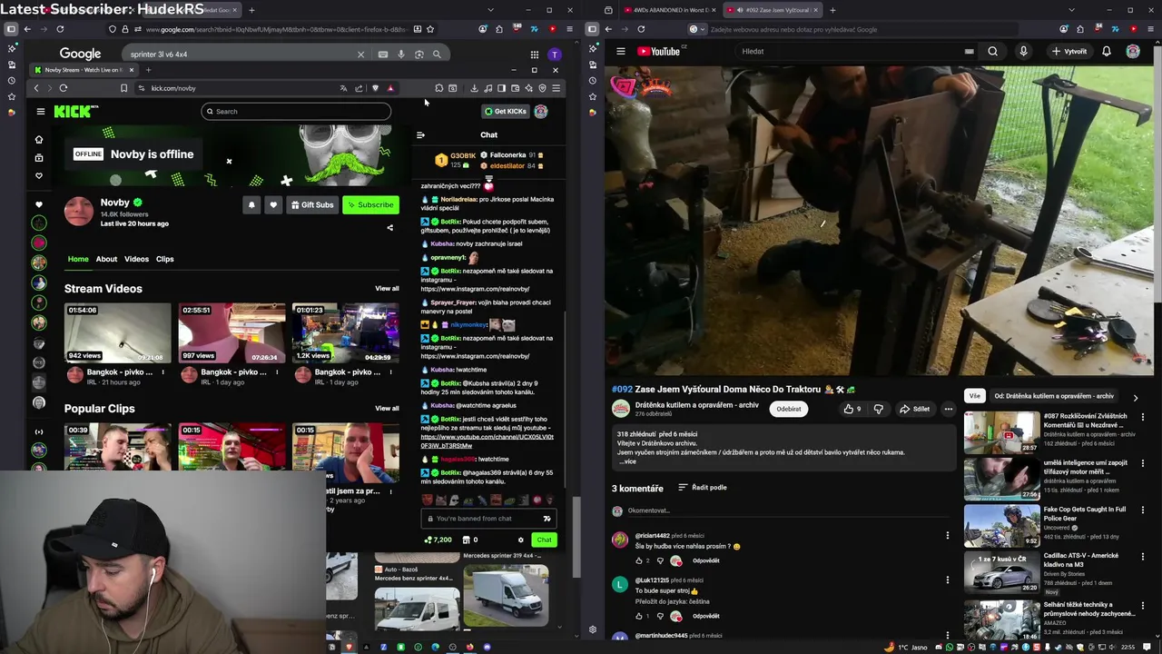The height and width of the screenshot is (654, 1162).
Task: Share Novby channel via share icon
Action: pyautogui.click(x=390, y=228)
